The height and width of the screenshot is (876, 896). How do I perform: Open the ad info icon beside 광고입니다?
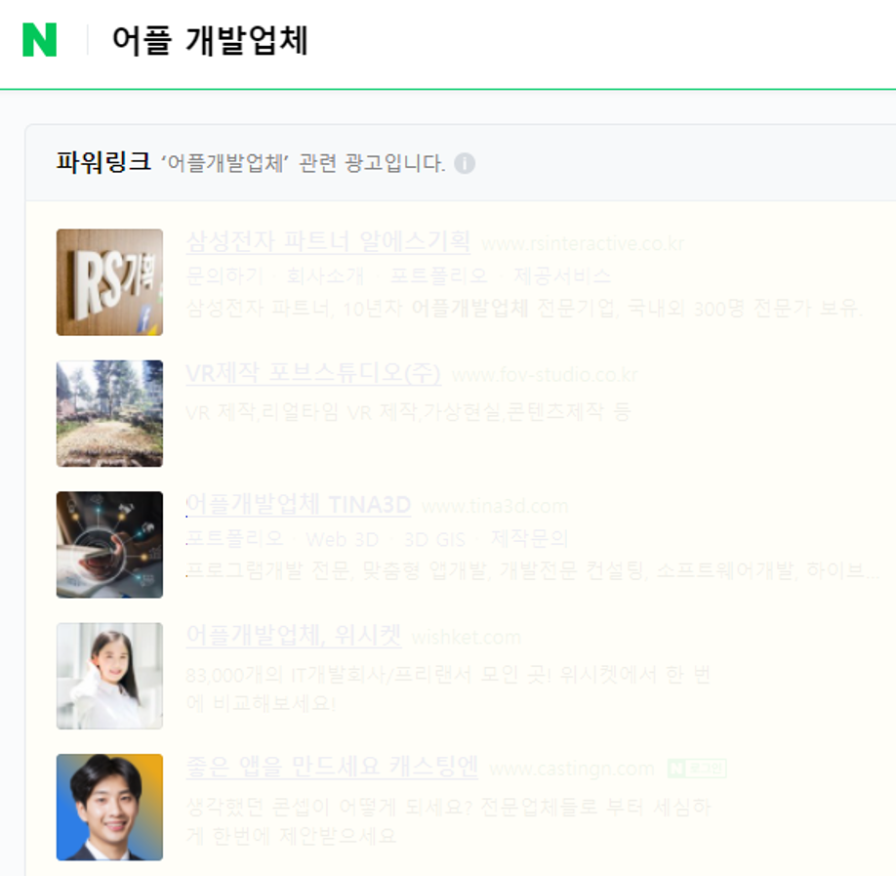[465, 163]
